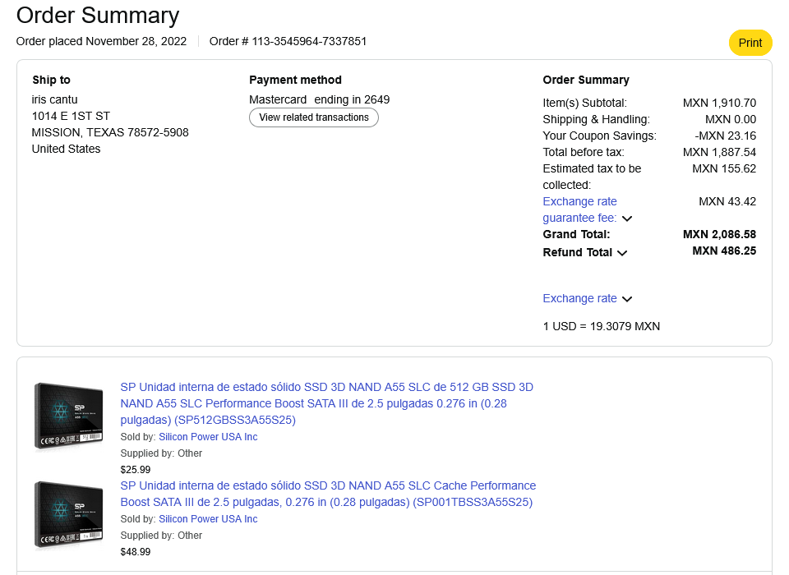Open the SP001TBSS3A55S25 SSD product title
Viewport: 789px width, 575px height.
coord(328,494)
